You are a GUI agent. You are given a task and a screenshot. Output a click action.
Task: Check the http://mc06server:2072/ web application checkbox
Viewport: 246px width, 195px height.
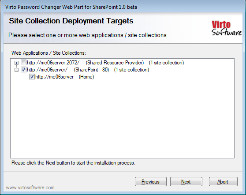tap(23, 63)
